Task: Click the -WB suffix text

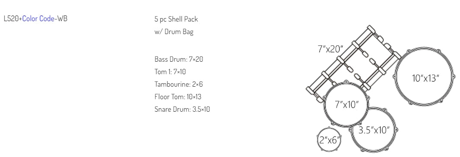Action: (x=61, y=19)
